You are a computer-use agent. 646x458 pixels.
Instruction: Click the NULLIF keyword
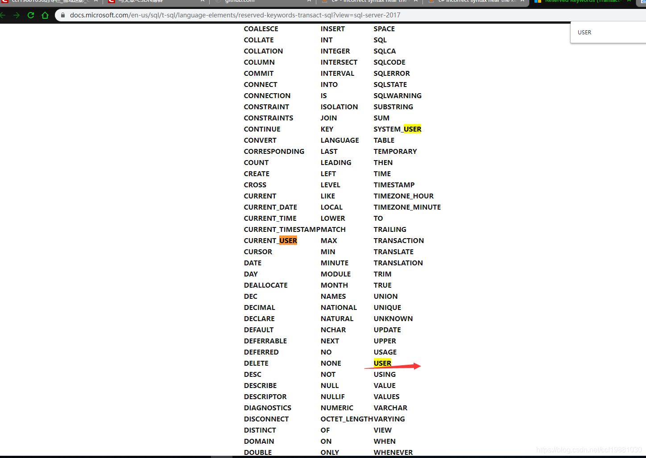click(x=333, y=397)
